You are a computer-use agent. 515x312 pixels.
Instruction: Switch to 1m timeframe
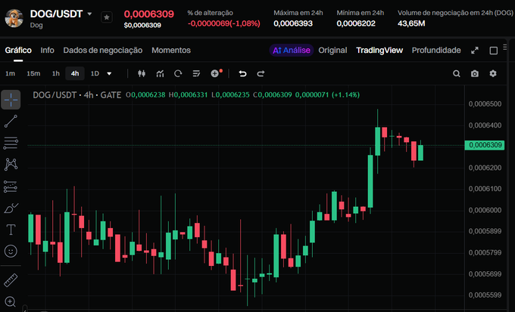coord(10,73)
